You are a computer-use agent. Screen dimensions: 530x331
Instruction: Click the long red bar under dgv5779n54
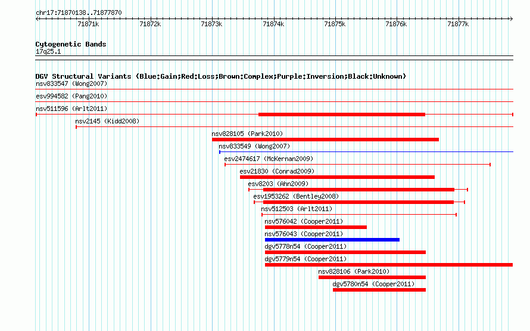tap(389, 265)
